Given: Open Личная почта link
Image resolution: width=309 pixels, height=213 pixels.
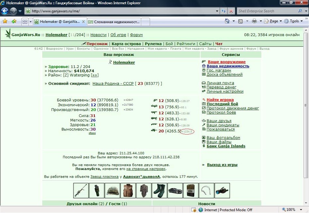Looking at the screenshot, I should 220,83.
